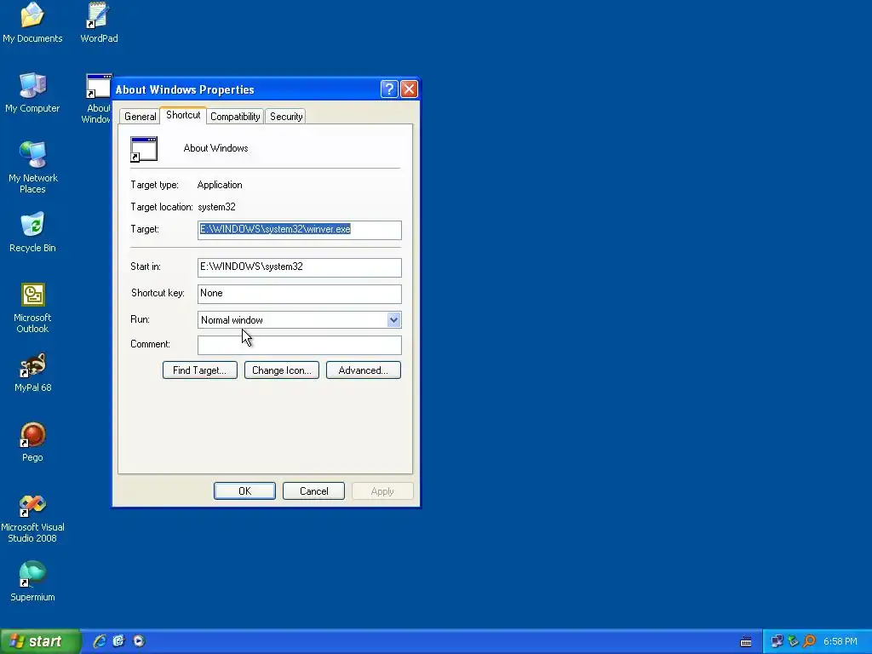Focus the Shortcut key field
This screenshot has height=654, width=872.
pos(299,294)
